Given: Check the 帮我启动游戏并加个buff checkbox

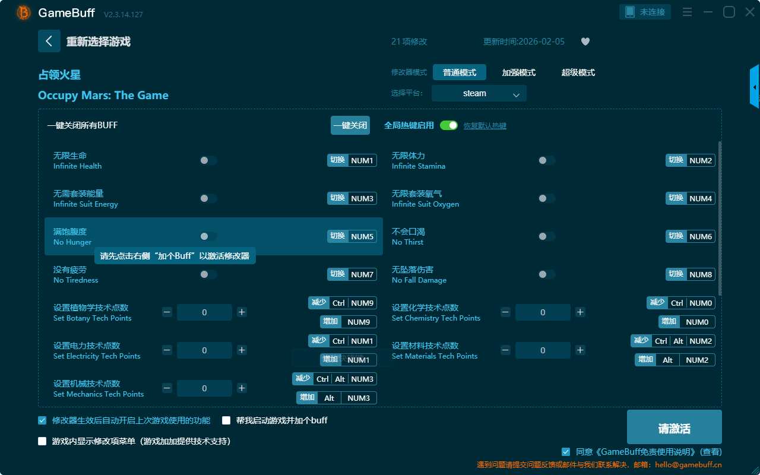Looking at the screenshot, I should point(226,420).
